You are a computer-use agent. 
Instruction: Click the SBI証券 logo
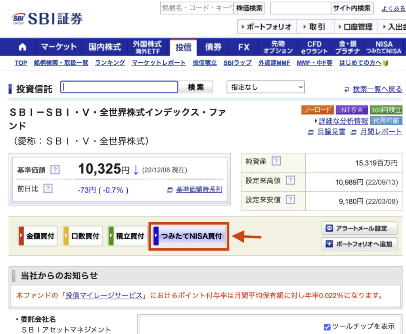coord(48,18)
